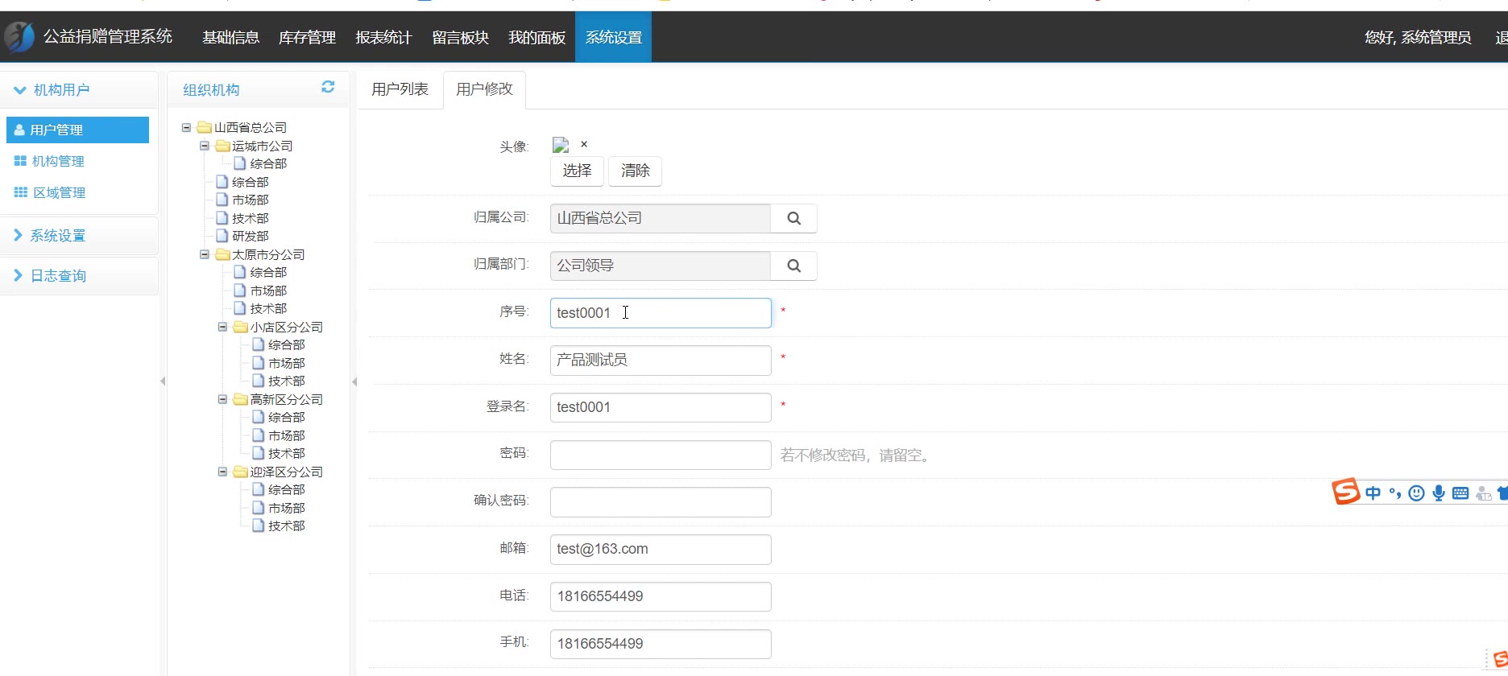
Task: Click the search icon beside 归属公司 field
Action: [x=793, y=218]
